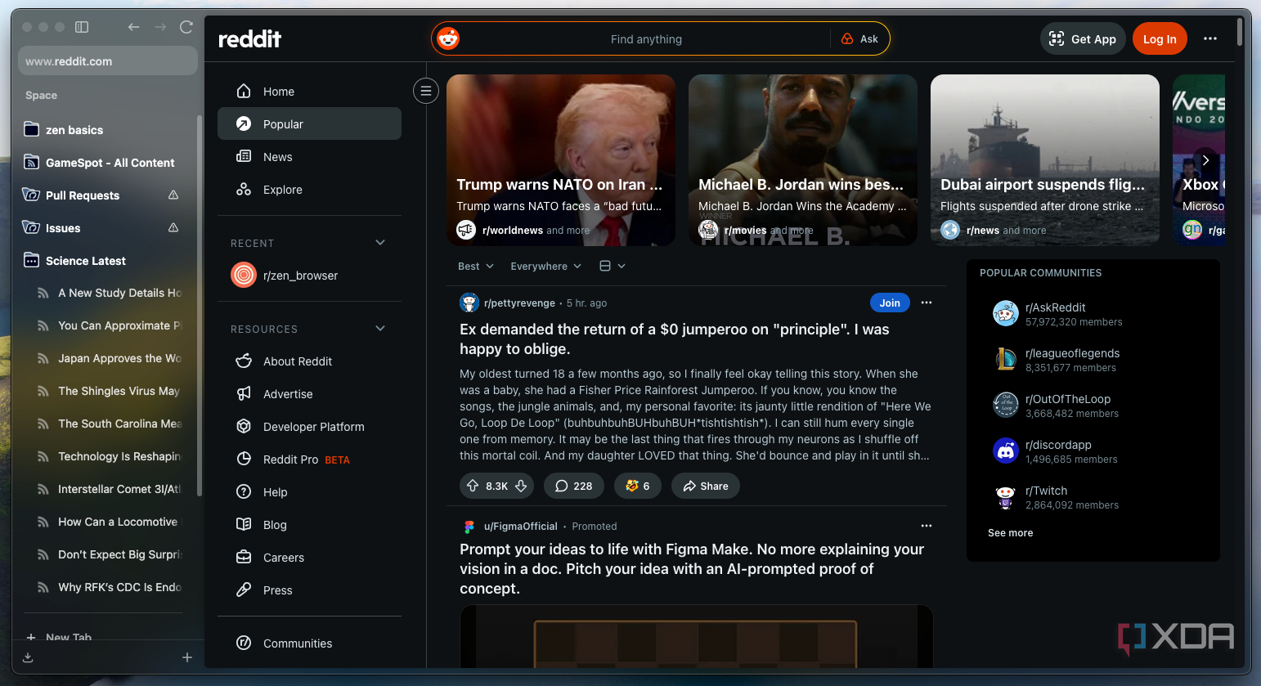Image resolution: width=1261 pixels, height=686 pixels.
Task: Open the Trump warns NATO news card
Action: coord(561,160)
